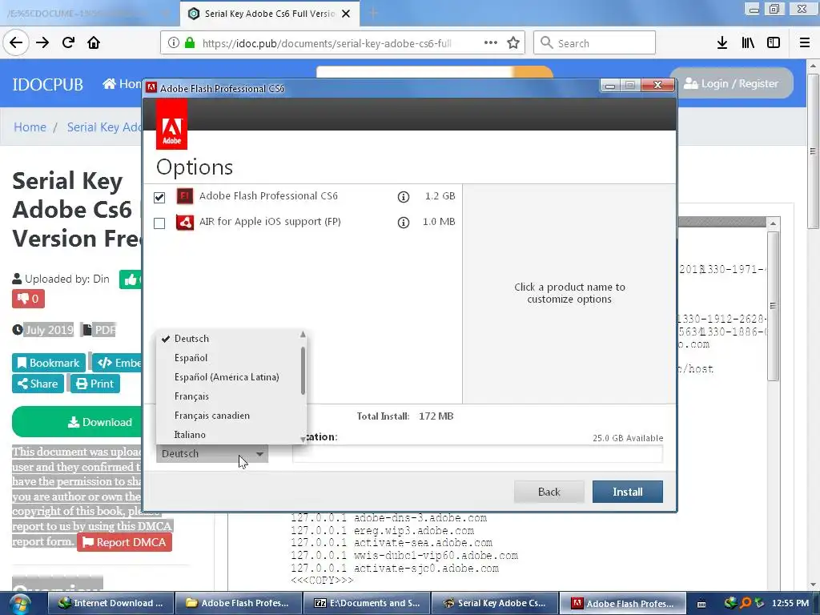The image size is (820, 615).
Task: Click 'Click a product name to customize options'
Action: (569, 293)
